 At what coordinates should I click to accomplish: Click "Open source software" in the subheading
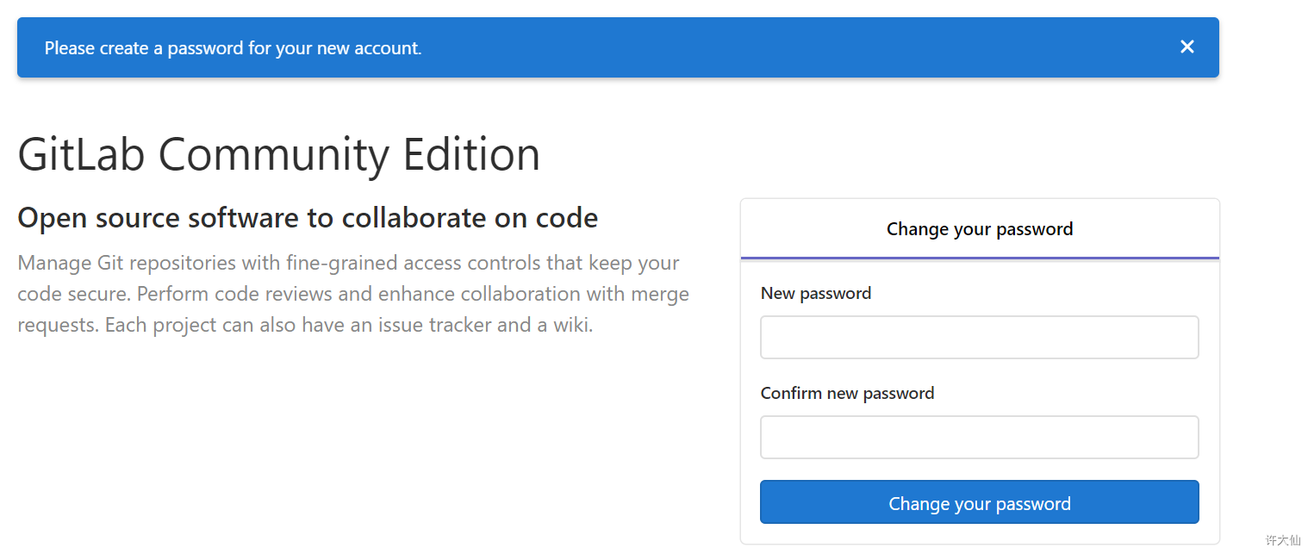point(159,219)
